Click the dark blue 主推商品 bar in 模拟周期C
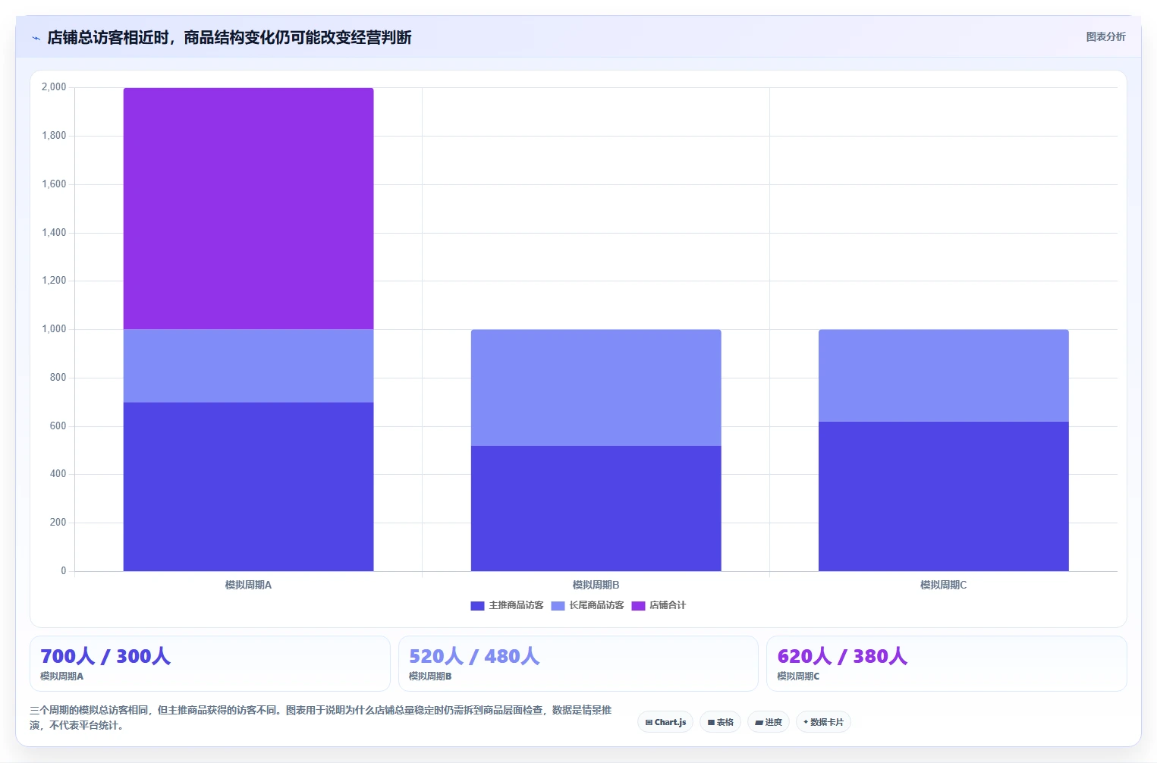1157x763 pixels. [943, 496]
